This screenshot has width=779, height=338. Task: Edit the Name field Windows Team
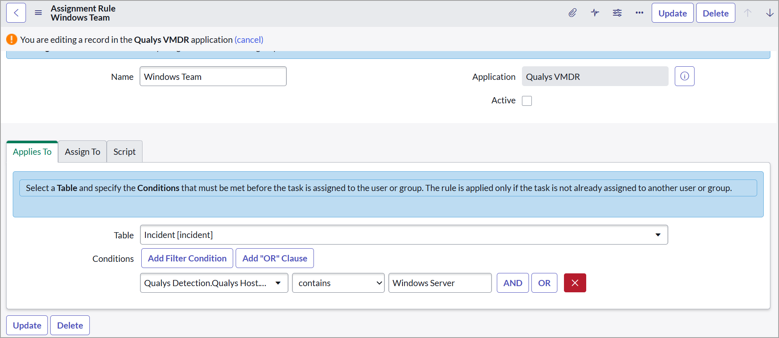point(213,76)
